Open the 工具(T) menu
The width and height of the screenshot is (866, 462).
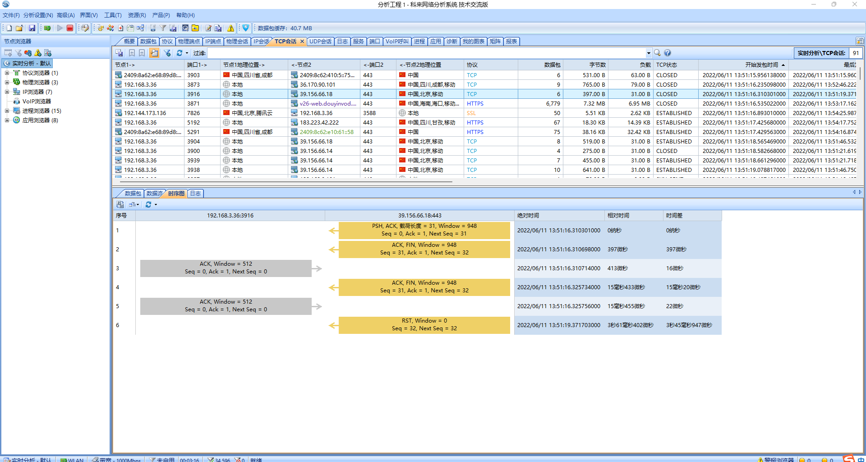coord(113,15)
